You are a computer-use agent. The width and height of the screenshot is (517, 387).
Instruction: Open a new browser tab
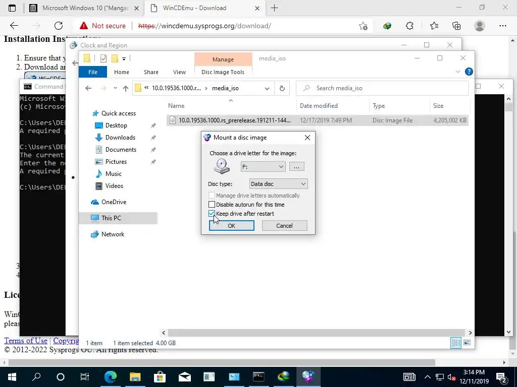[274, 8]
